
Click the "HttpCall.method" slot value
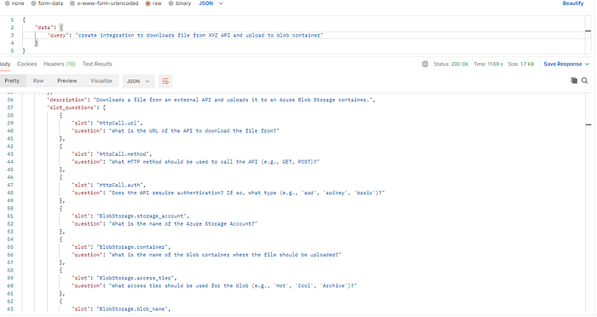124,153
